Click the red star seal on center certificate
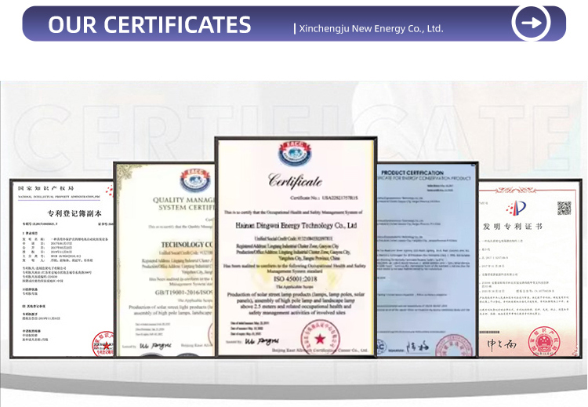The height and width of the screenshot is (407, 588). point(320,338)
